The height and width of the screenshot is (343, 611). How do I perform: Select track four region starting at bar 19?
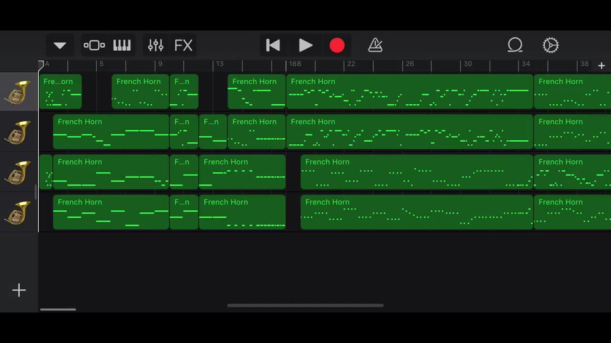tap(416, 212)
